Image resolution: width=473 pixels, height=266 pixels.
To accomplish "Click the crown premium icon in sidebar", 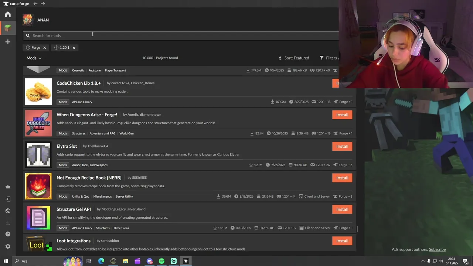I will 8,187.
